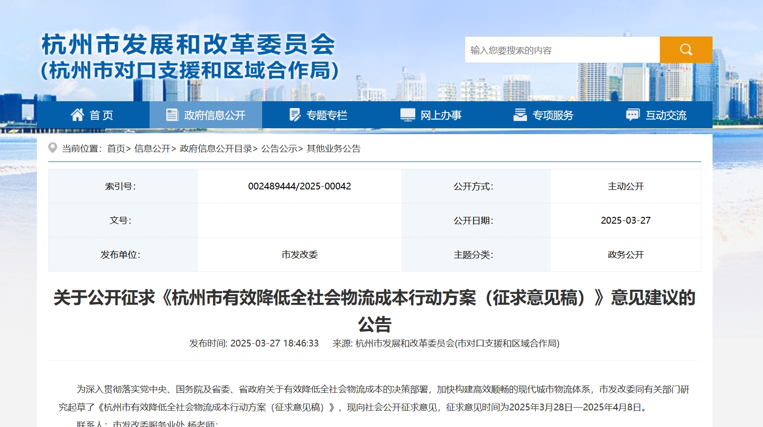The image size is (763, 427).
Task: Select 网上办事 in the navigation bar
Action: coord(441,116)
